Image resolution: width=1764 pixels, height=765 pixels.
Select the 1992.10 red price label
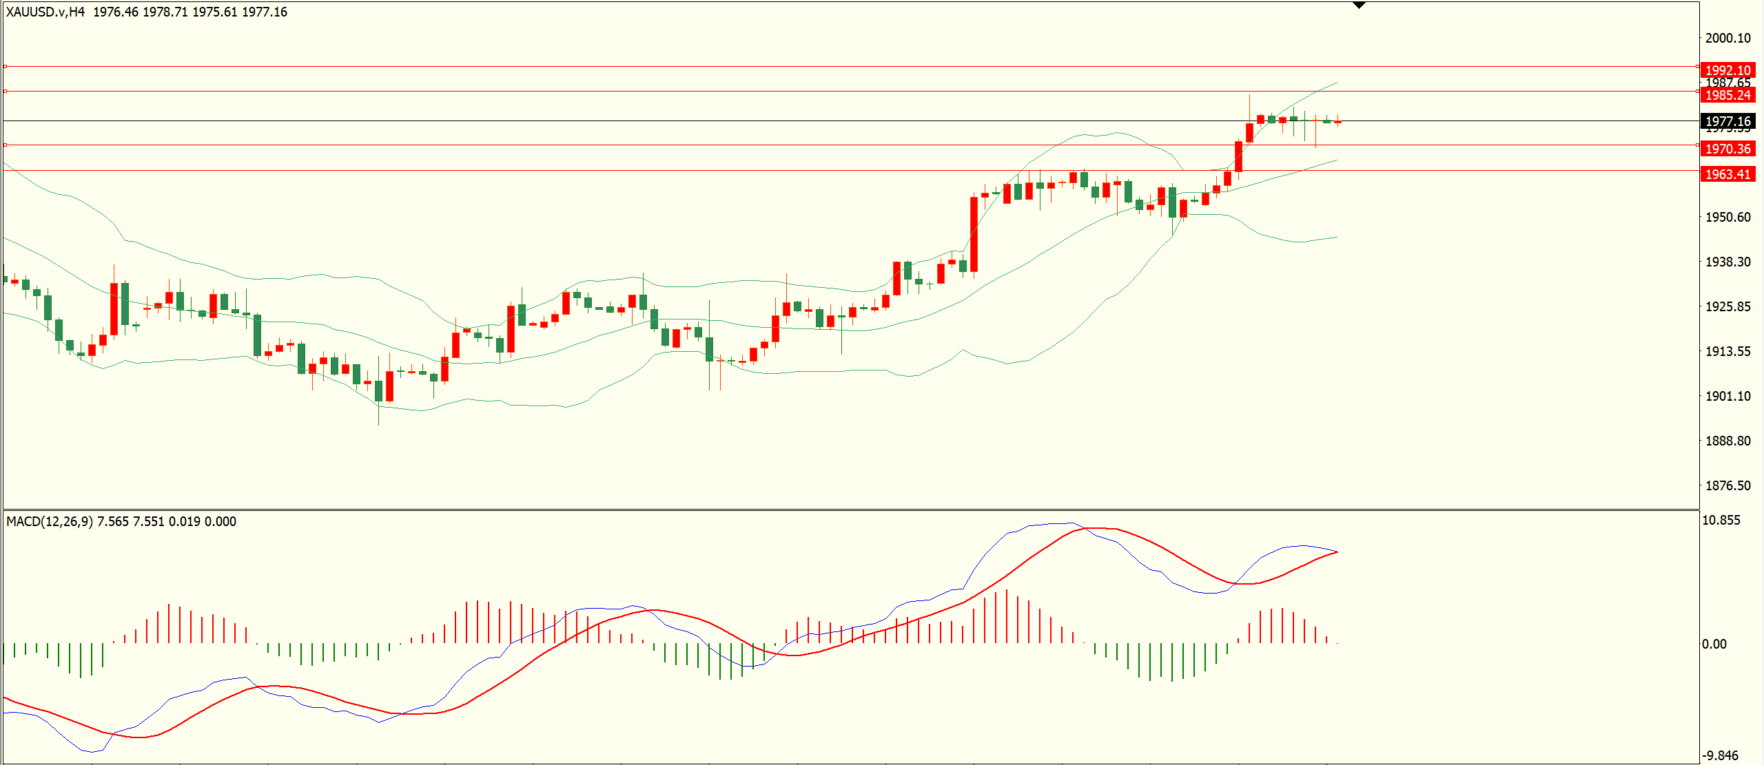click(1728, 70)
